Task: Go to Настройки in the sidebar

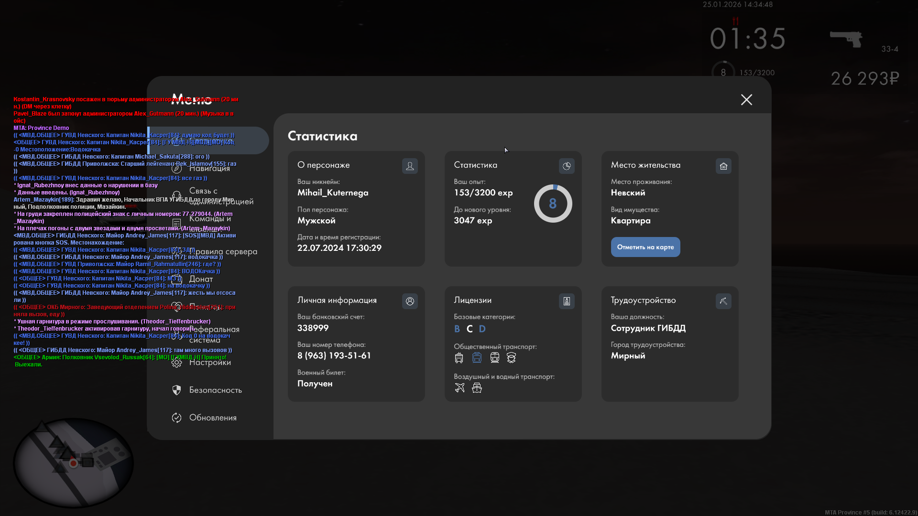Action: pyautogui.click(x=210, y=363)
